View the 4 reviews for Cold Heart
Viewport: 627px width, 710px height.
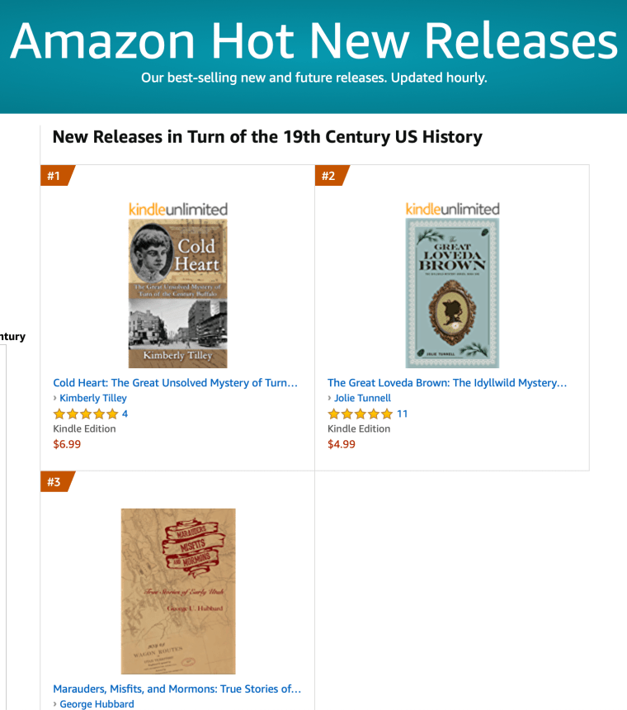[x=125, y=414]
